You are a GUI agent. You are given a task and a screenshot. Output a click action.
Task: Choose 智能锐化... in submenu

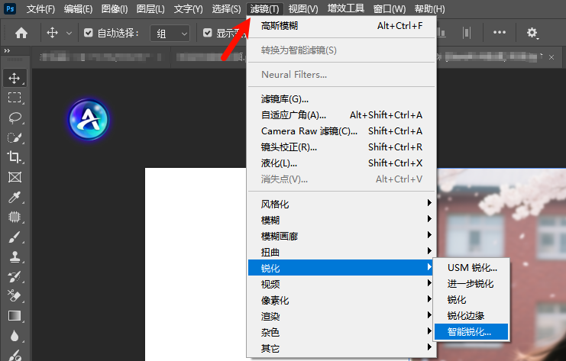tap(471, 331)
